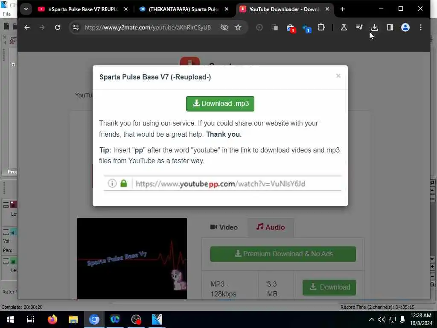The height and width of the screenshot is (328, 437).
Task: Open the Chrome profile avatar
Action: tap(405, 27)
